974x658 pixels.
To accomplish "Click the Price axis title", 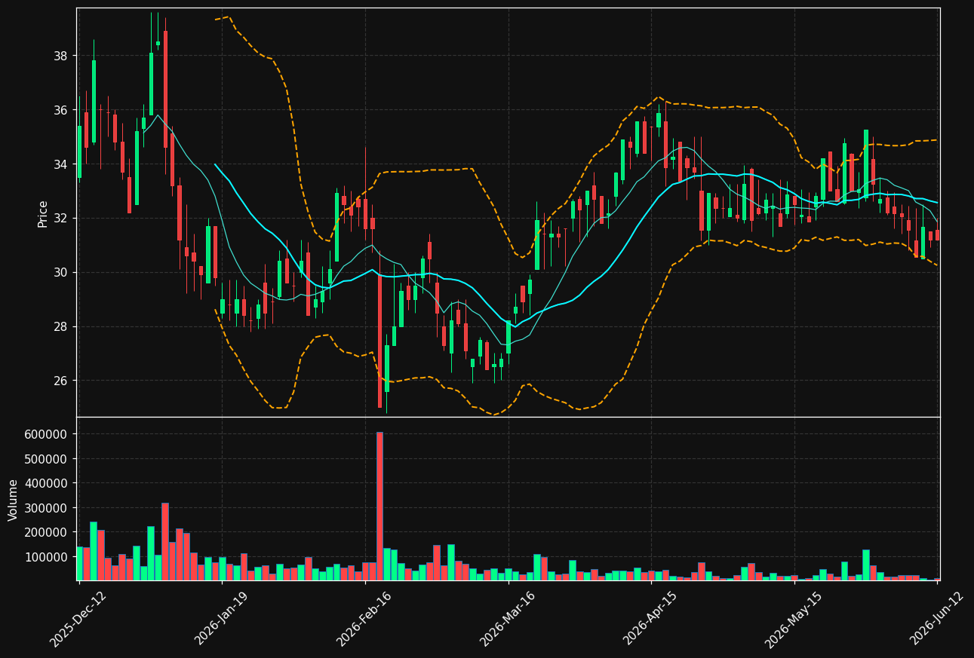I will 43,213.
